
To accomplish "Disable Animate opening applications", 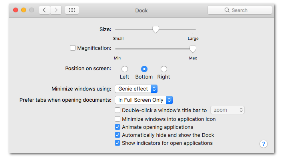I will coord(118,127).
